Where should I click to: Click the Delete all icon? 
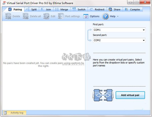tap(26, 16)
